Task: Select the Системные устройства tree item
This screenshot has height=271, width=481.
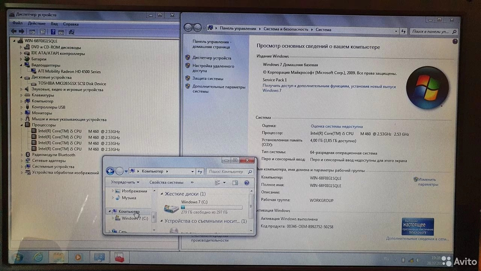Action: click(x=53, y=167)
